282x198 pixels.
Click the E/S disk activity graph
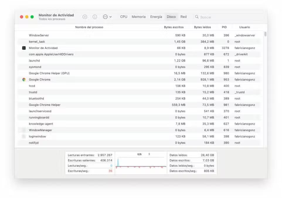[x=141, y=163]
